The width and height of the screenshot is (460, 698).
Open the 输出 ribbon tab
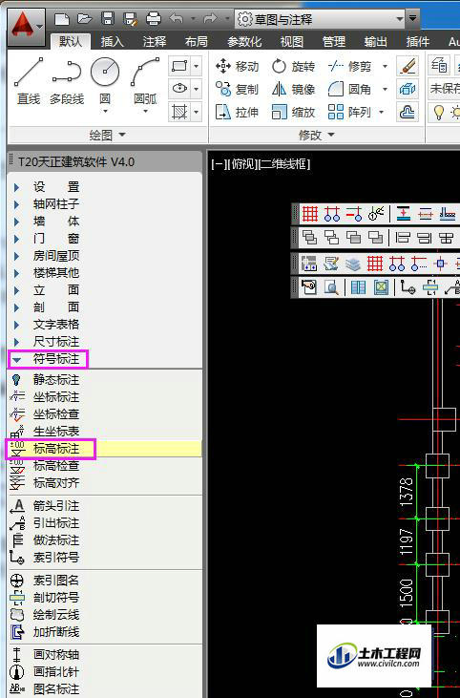coord(375,41)
